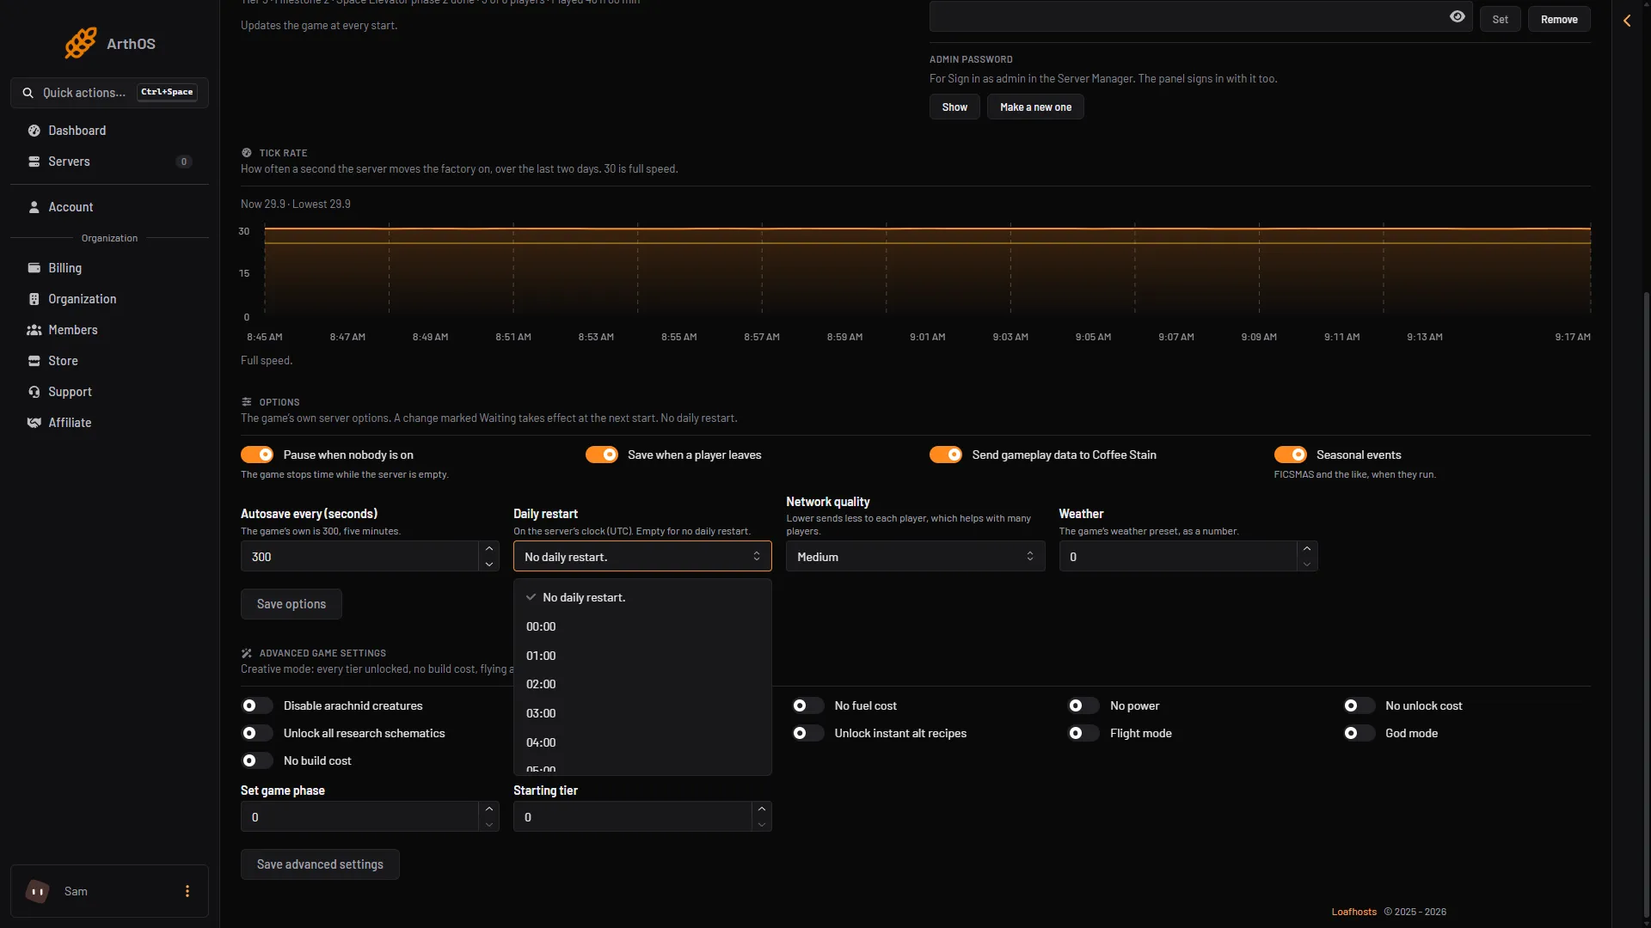Click the ArthOS wheat logo icon
1651x928 pixels.
81,43
